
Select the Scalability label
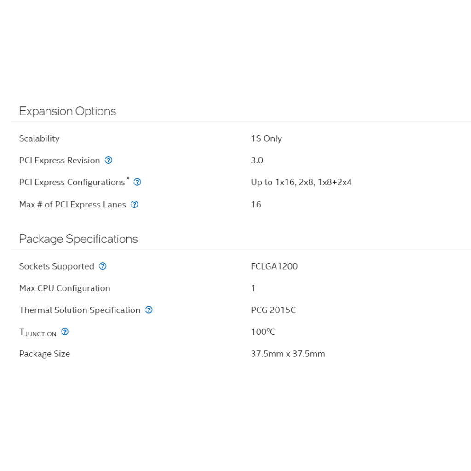(x=39, y=138)
